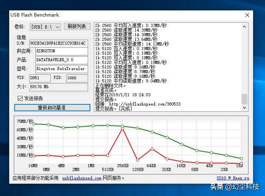This screenshot has height=196, width=265.
Task: Click log line 1k:5120 平均读取速度 9.04MB/秒
Action: tap(131, 81)
